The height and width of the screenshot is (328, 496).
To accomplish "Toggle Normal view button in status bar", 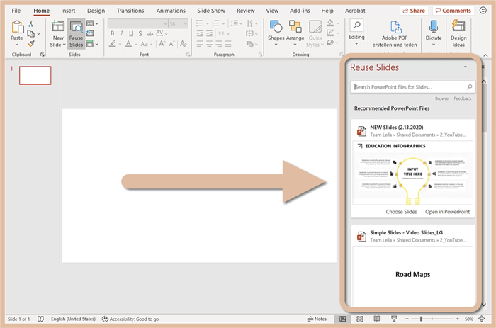I will point(343,319).
